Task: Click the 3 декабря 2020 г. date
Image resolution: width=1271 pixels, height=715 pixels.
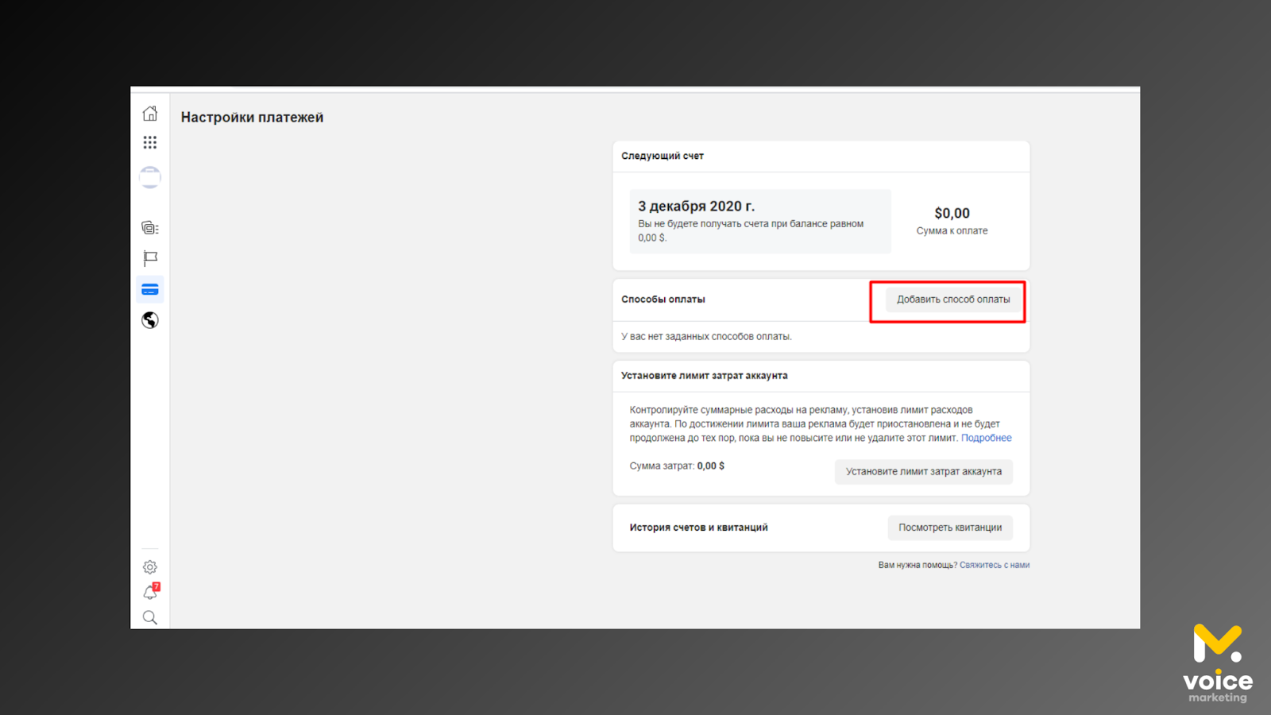Action: tap(696, 206)
